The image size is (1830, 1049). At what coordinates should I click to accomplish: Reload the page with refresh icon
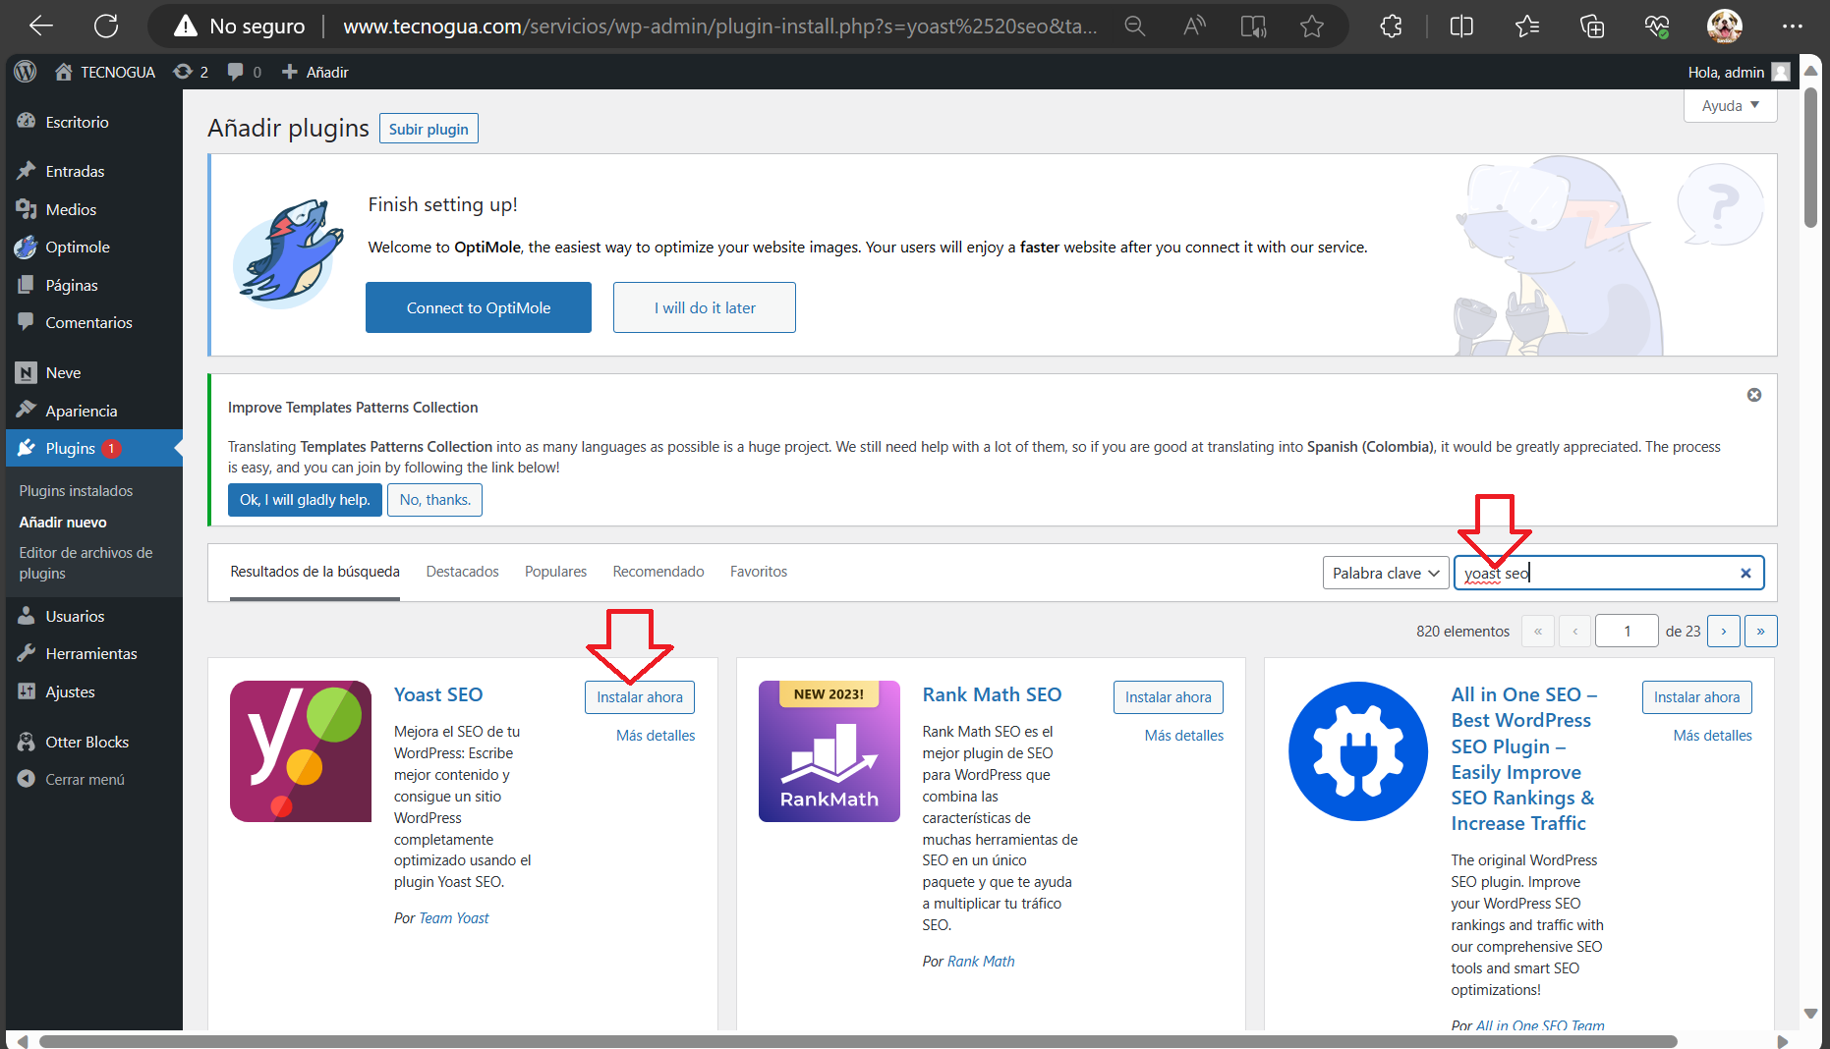tap(106, 27)
